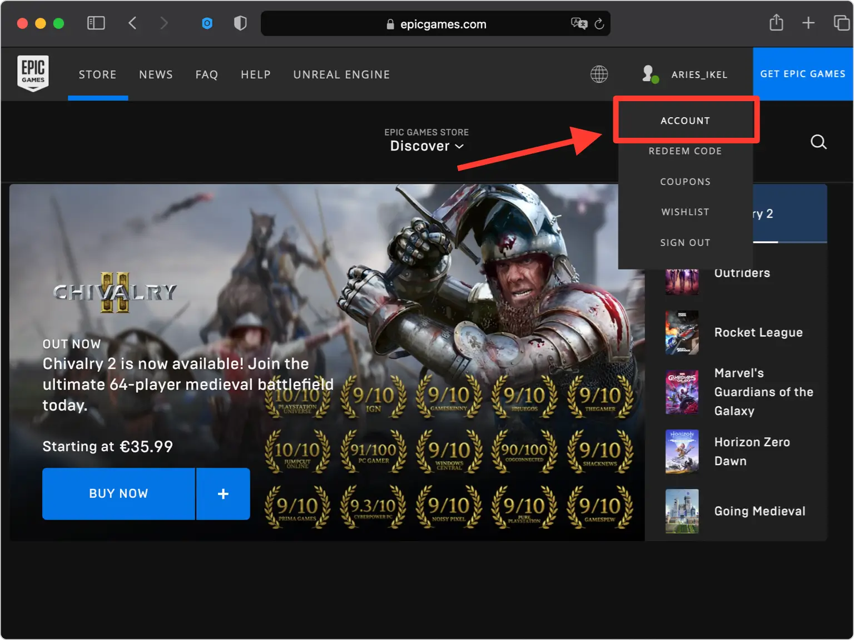Click the Guardians of the Galaxy thumbnail
The width and height of the screenshot is (854, 640).
pyautogui.click(x=682, y=392)
